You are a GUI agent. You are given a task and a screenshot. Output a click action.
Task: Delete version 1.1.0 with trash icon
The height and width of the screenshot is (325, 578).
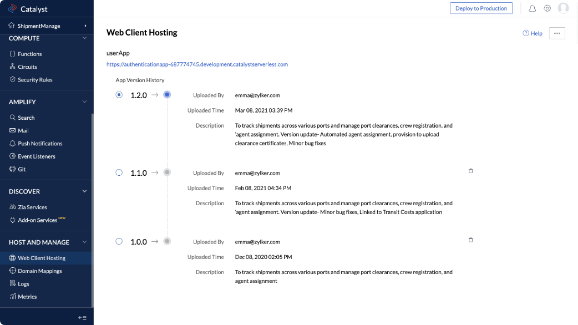(x=471, y=171)
